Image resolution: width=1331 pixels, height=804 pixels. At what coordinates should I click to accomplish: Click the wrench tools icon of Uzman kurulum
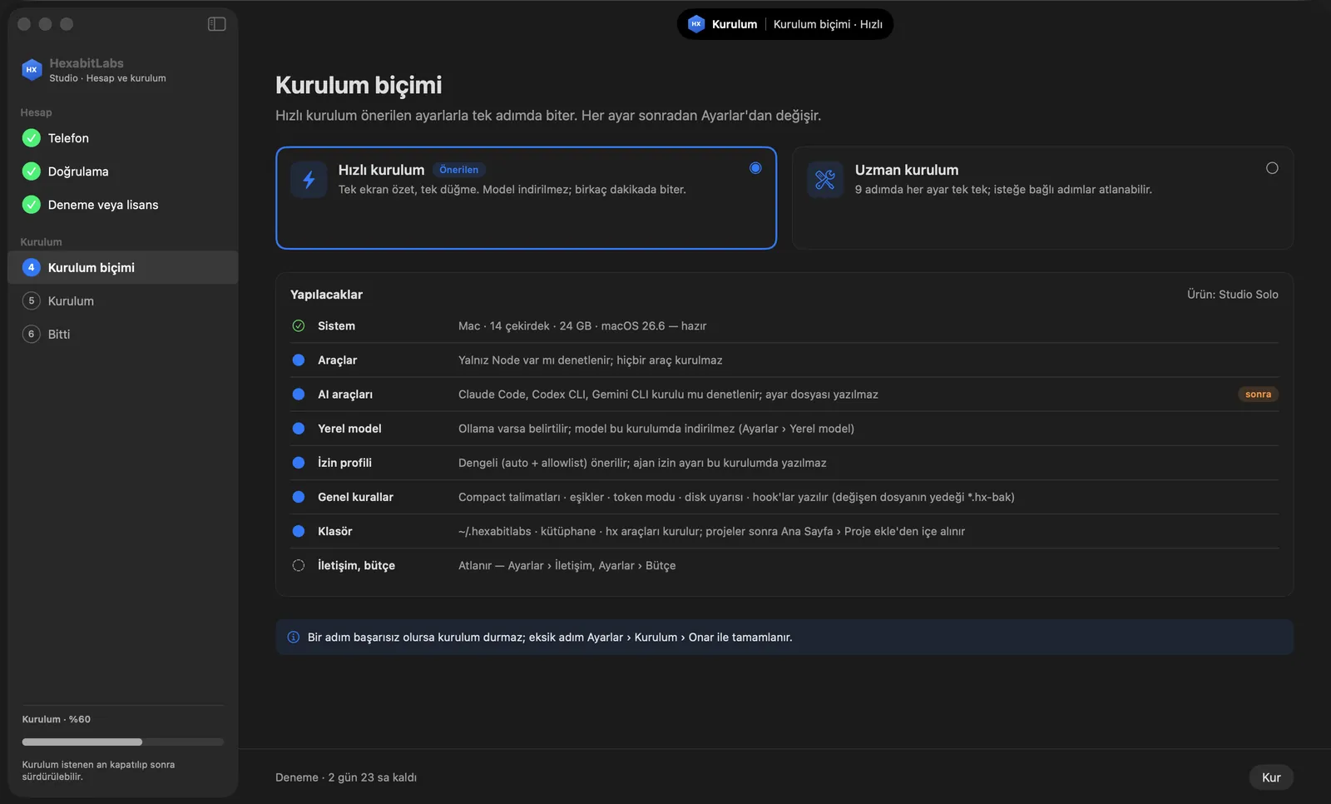point(825,180)
